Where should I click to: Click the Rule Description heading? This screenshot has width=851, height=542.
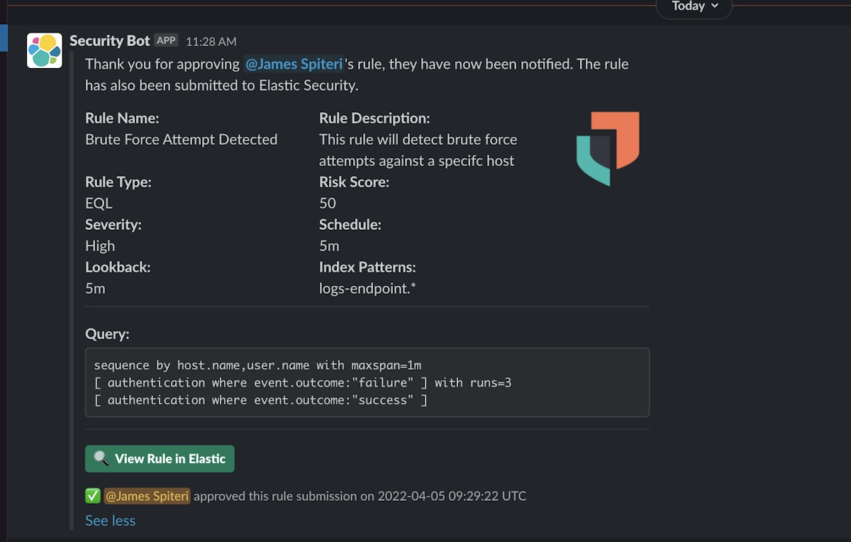coord(374,118)
